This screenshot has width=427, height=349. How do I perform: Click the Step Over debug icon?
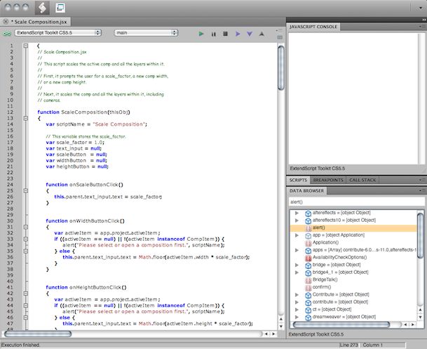tap(238, 34)
